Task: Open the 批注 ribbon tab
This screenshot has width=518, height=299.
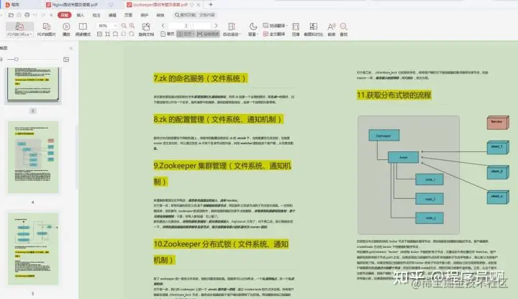Action: (x=96, y=15)
